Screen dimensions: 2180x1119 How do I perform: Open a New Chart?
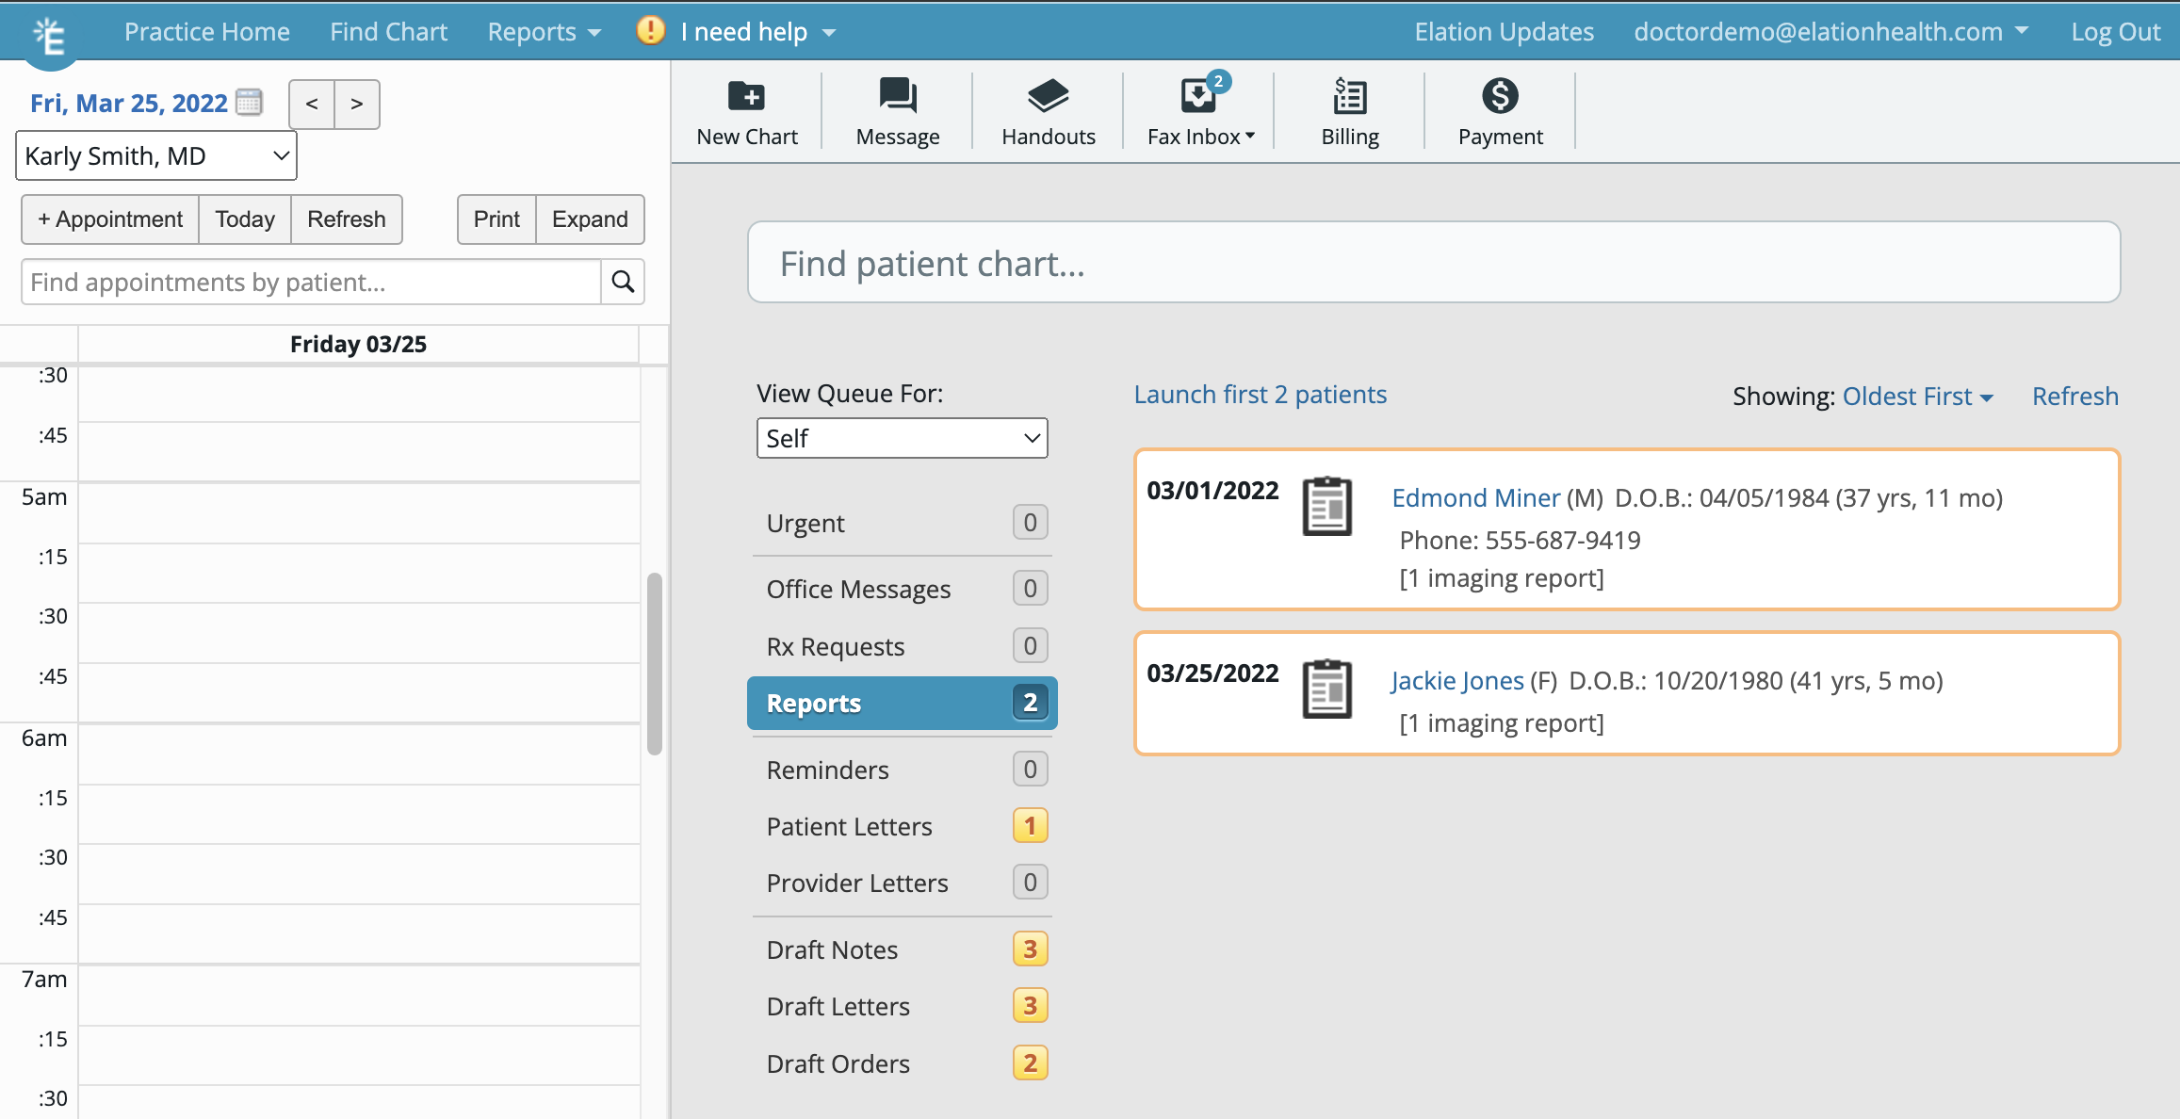pyautogui.click(x=746, y=110)
